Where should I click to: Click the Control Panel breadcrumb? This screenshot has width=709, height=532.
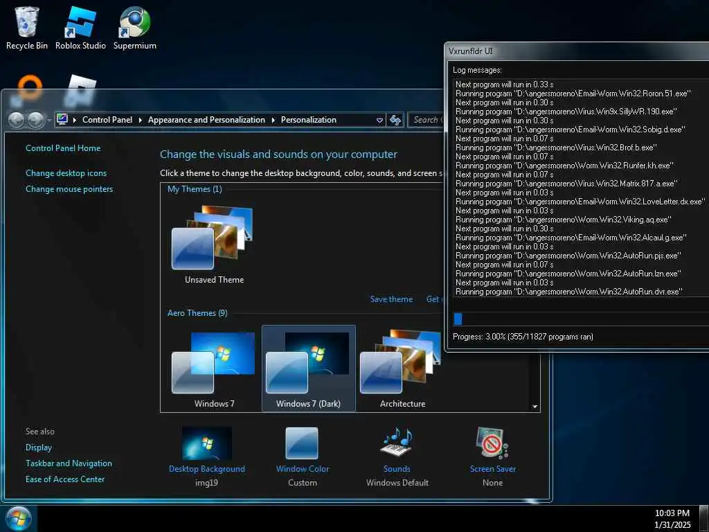[107, 120]
